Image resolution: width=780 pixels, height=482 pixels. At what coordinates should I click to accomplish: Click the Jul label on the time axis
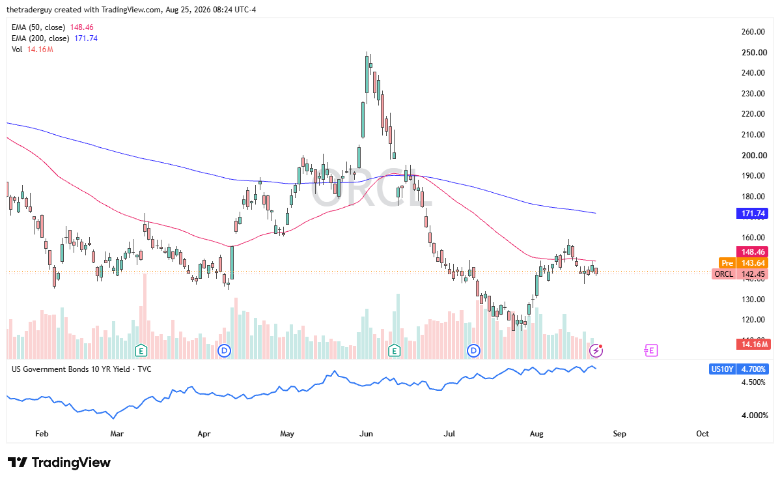tap(449, 434)
